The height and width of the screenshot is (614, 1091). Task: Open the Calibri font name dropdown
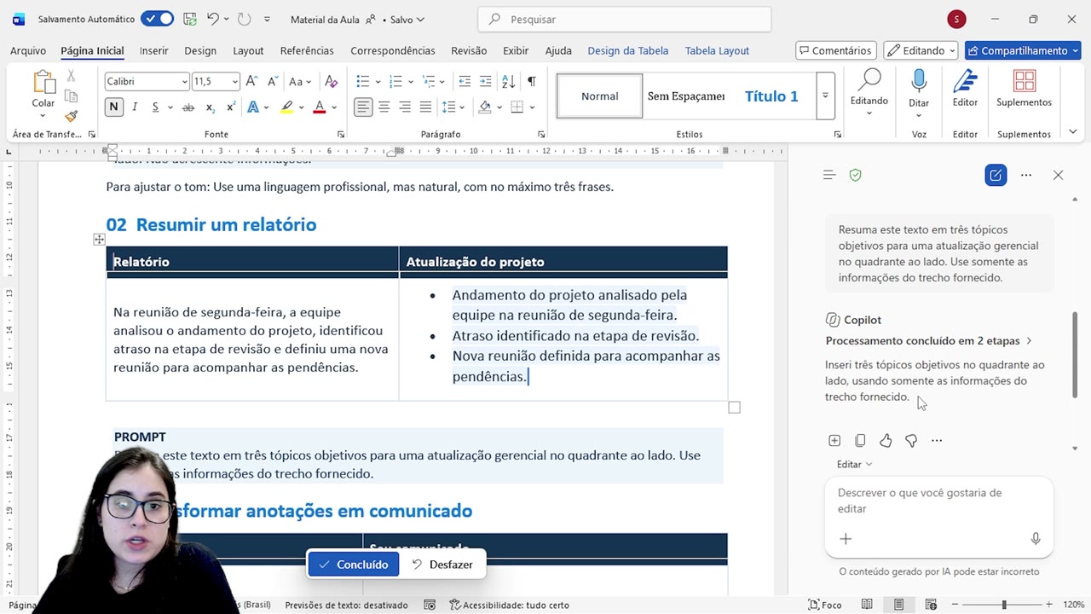click(184, 82)
